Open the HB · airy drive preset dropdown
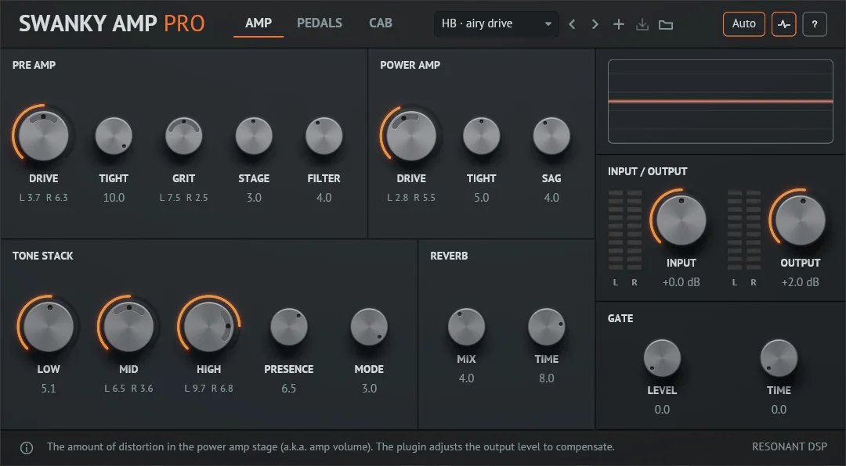This screenshot has width=846, height=466. [496, 24]
